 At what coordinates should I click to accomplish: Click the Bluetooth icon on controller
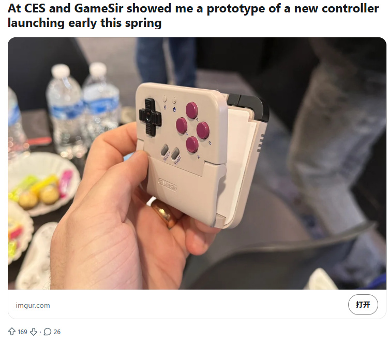166,107
